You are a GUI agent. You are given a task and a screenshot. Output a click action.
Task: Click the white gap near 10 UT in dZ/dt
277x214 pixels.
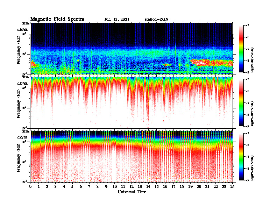[114, 163]
